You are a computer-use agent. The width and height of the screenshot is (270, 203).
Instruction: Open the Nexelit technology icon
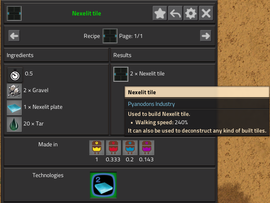click(103, 185)
